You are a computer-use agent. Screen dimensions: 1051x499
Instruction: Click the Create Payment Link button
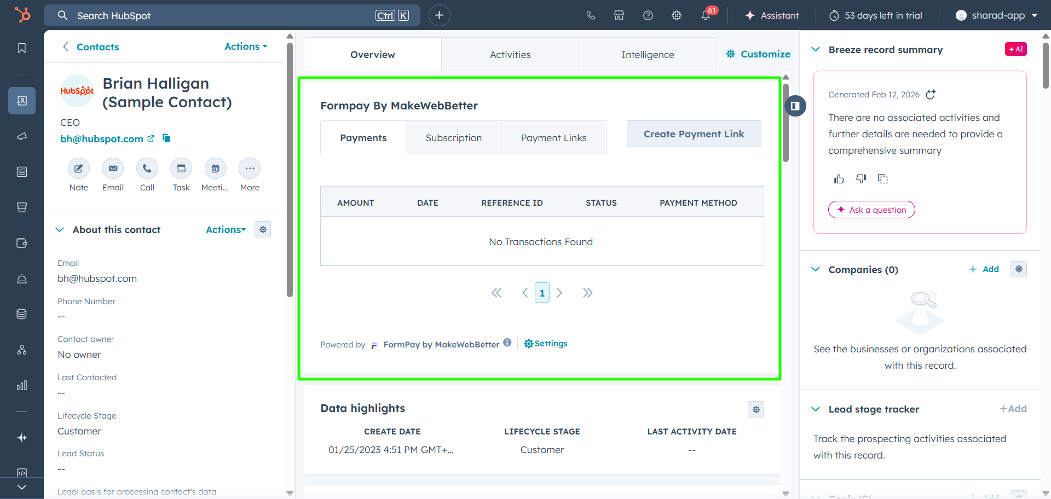tap(694, 134)
